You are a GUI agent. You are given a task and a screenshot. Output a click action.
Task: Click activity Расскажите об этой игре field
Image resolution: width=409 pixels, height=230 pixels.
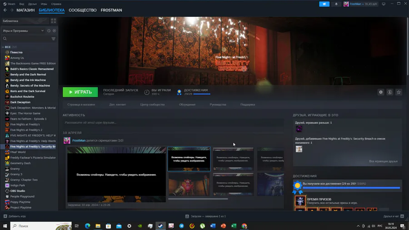coord(173,123)
